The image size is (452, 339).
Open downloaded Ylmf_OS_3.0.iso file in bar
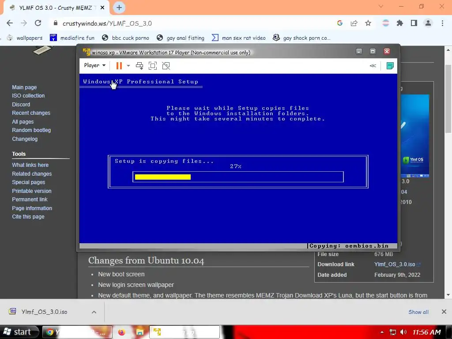pyautogui.click(x=44, y=312)
